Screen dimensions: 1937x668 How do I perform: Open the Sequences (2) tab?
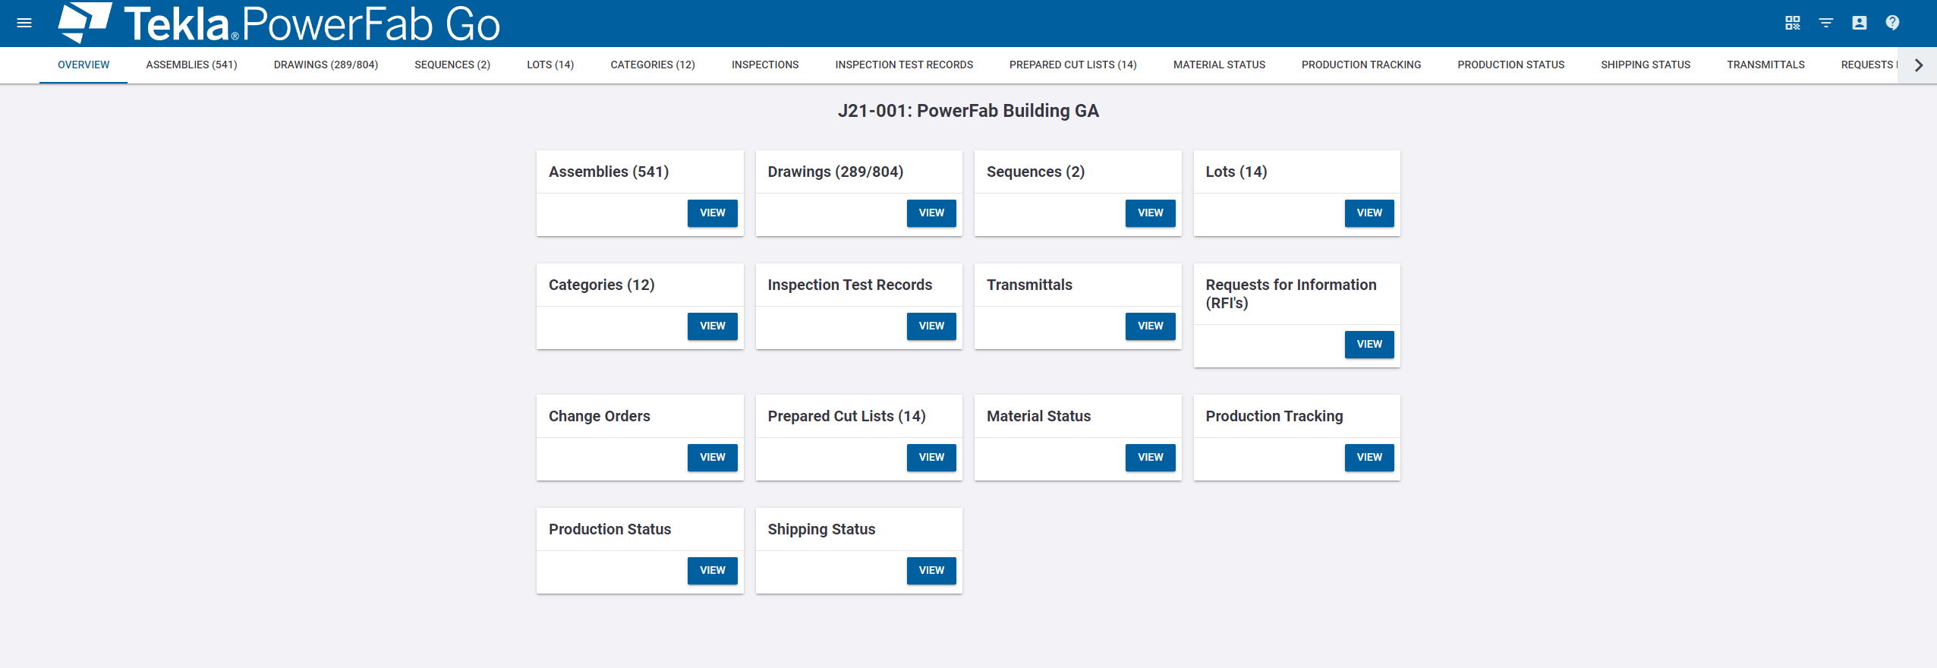point(452,65)
